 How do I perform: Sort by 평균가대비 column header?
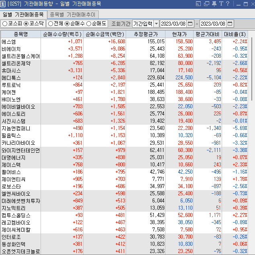(x=208, y=34)
